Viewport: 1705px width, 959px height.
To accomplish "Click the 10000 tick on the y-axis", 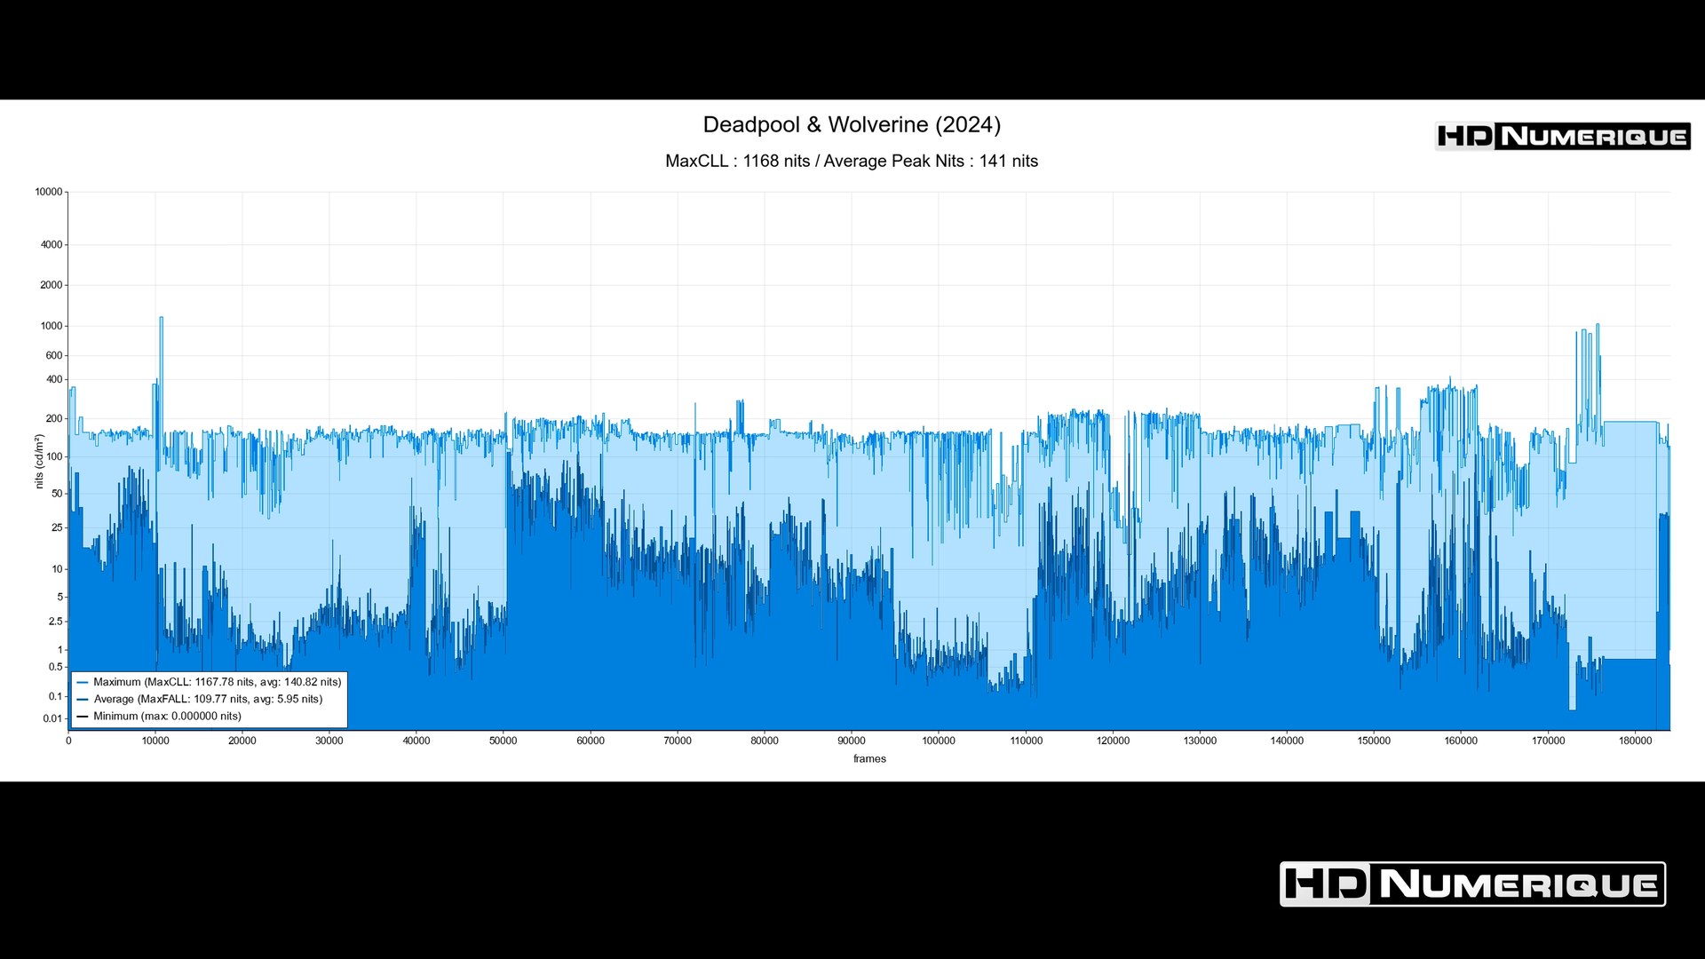I will (x=49, y=192).
